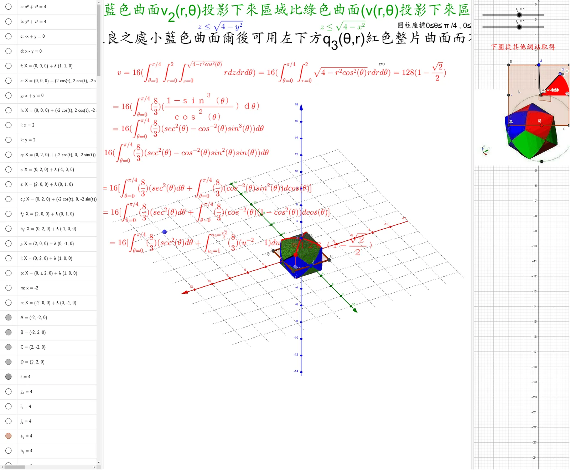
Task: Toggle the colored visibility circle for a₁ = 4
Action: [x=9, y=436]
